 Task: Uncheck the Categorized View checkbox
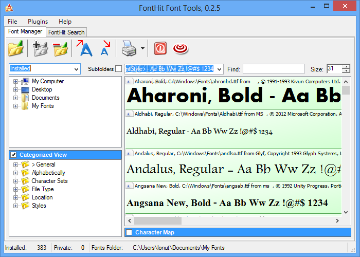(13, 155)
